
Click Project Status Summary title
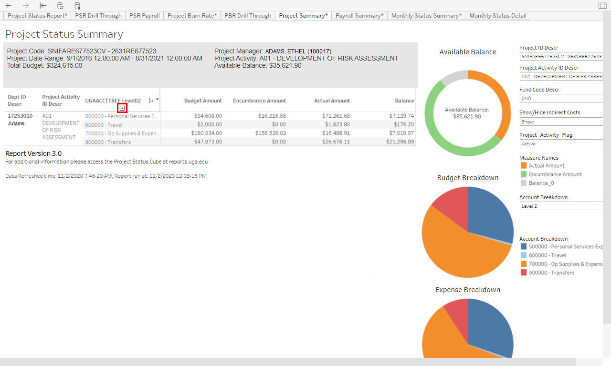coord(64,34)
